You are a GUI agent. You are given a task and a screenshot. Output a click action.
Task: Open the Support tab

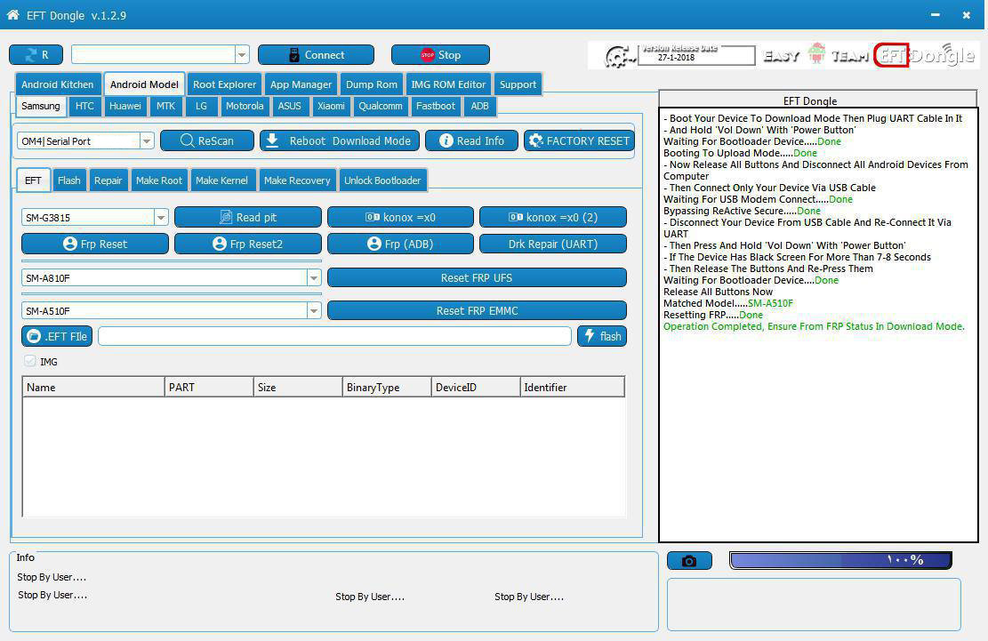coord(518,84)
